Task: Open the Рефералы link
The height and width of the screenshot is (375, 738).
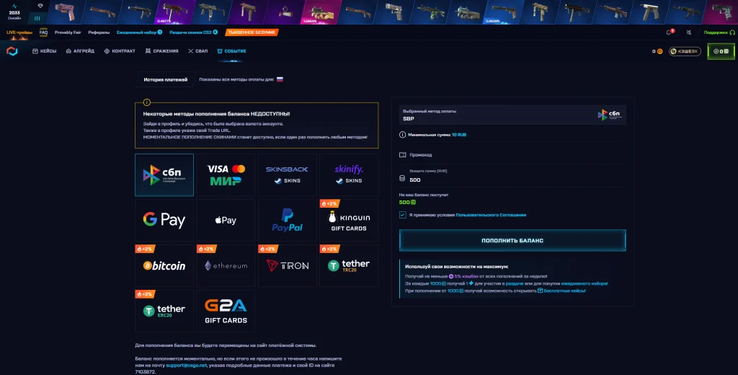Action: [x=99, y=32]
